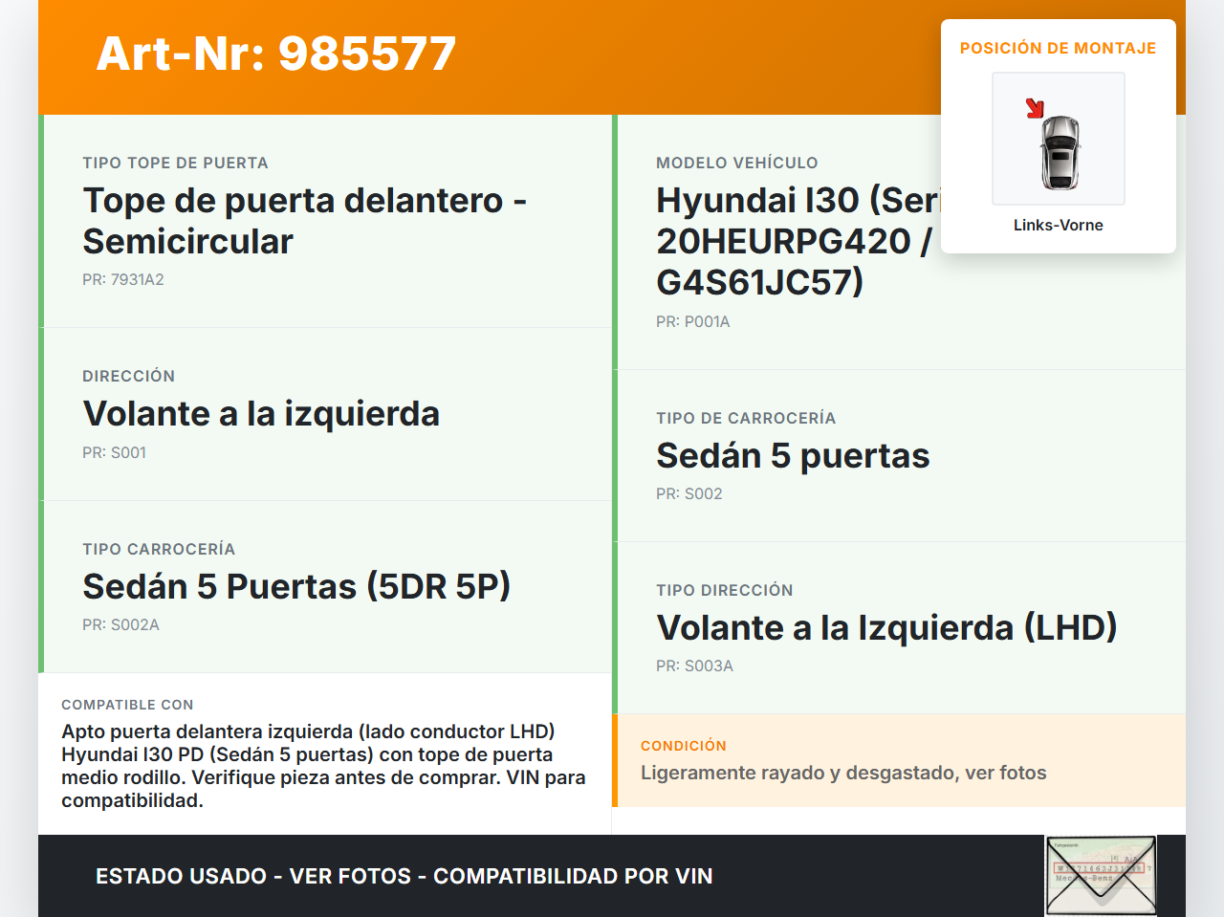The image size is (1224, 917).
Task: Click the PR: S002A code
Action: pyautogui.click(x=120, y=624)
